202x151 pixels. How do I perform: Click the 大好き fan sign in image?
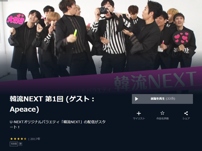pyautogui.click(x=16, y=20)
